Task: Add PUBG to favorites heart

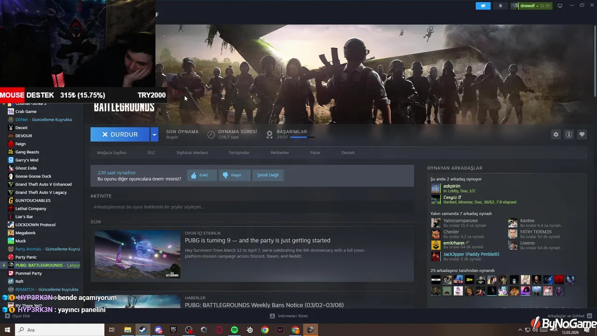Action: coord(582,134)
